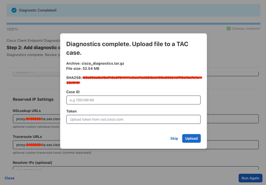
Task: Click the Traceroute URLs input field
Action: tap(136, 145)
